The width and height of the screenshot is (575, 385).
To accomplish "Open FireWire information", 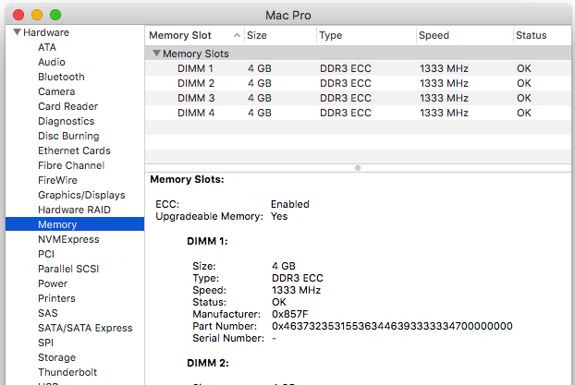I will (57, 180).
